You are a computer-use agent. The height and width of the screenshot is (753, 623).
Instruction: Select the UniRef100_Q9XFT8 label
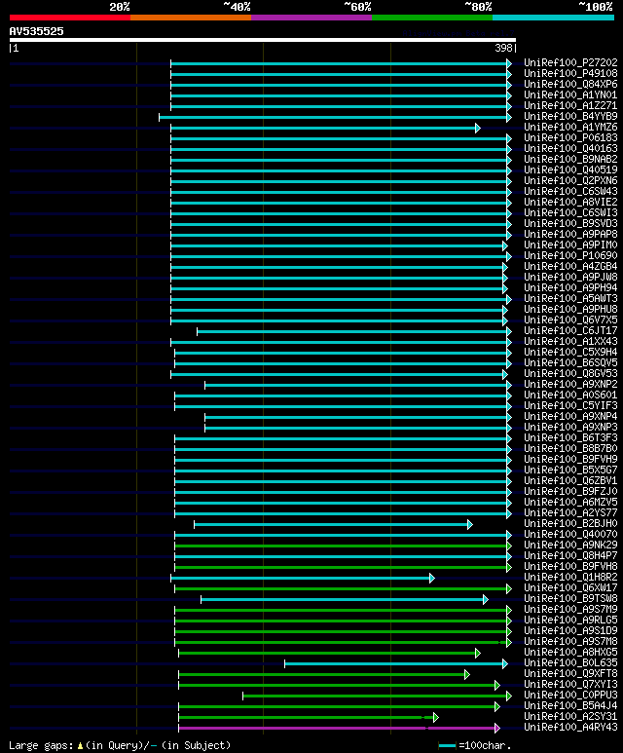[570, 674]
